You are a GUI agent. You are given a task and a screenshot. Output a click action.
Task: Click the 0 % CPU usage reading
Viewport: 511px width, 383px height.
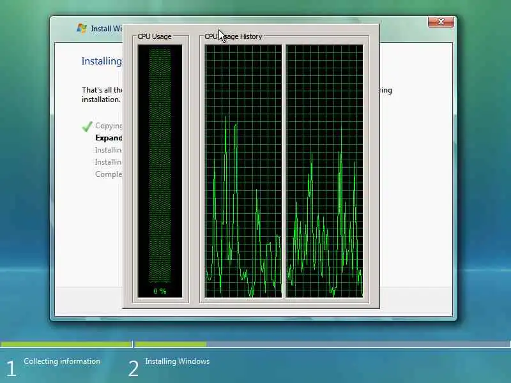point(160,291)
